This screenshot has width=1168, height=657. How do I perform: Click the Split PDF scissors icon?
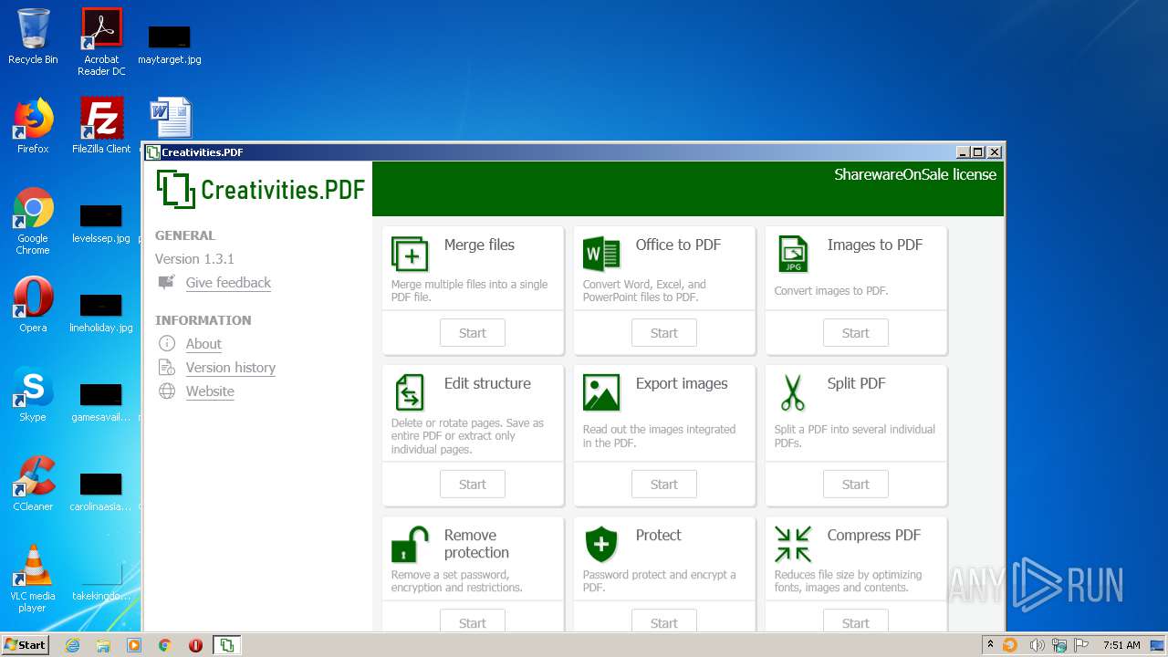793,392
